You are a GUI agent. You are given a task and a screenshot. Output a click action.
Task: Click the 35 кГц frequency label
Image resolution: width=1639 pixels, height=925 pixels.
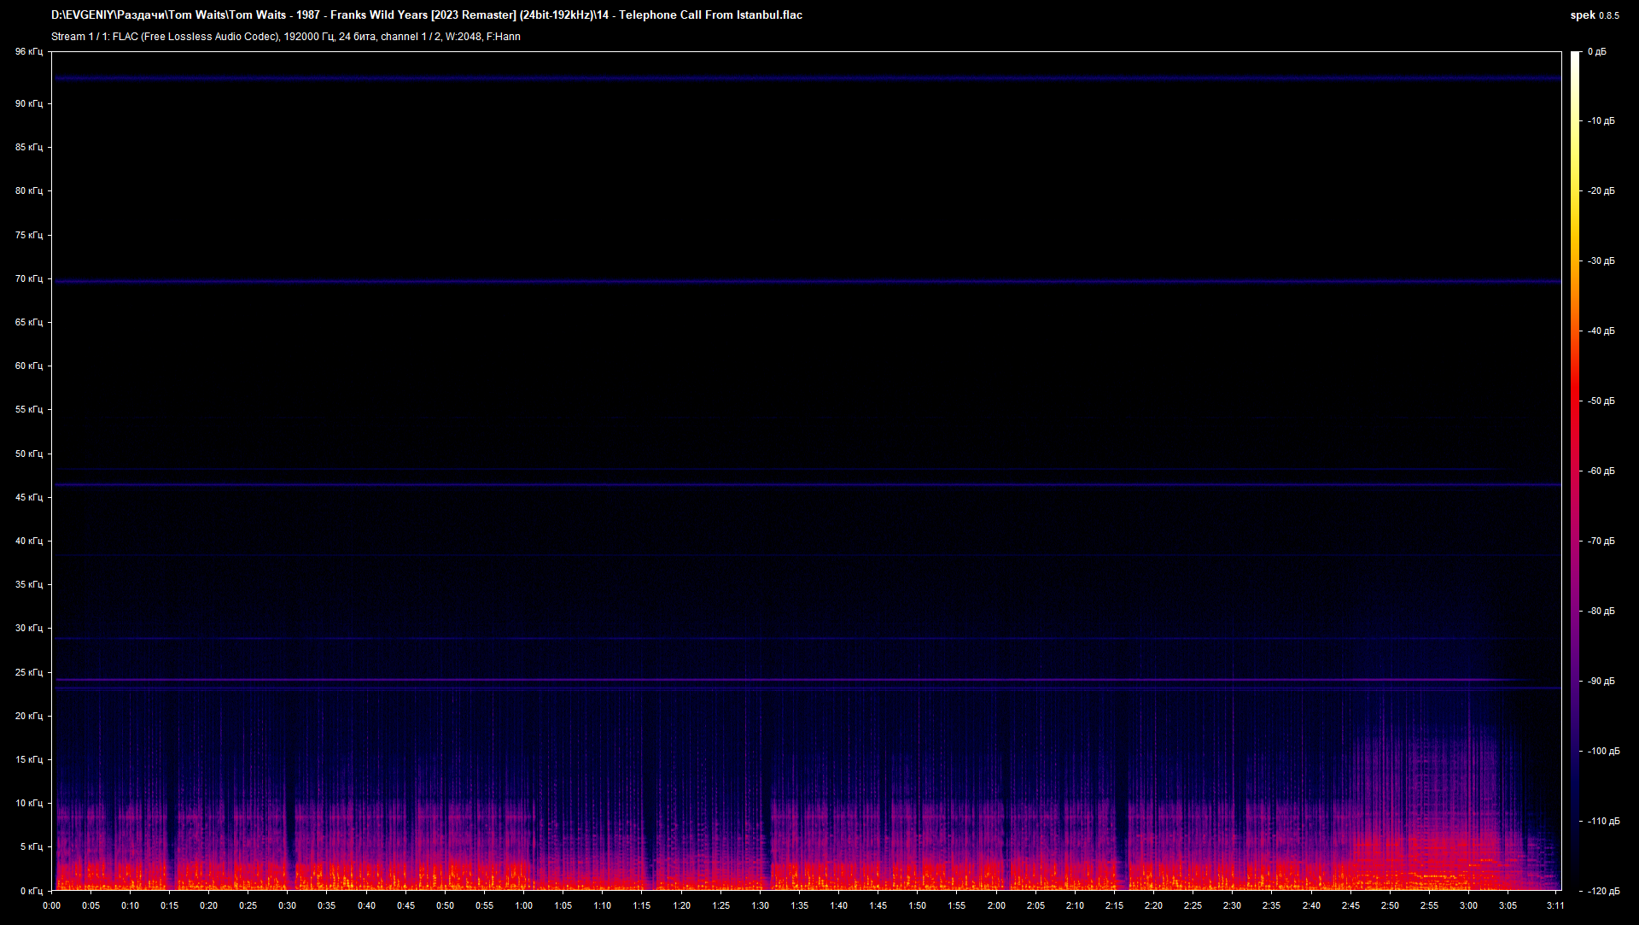tap(29, 584)
